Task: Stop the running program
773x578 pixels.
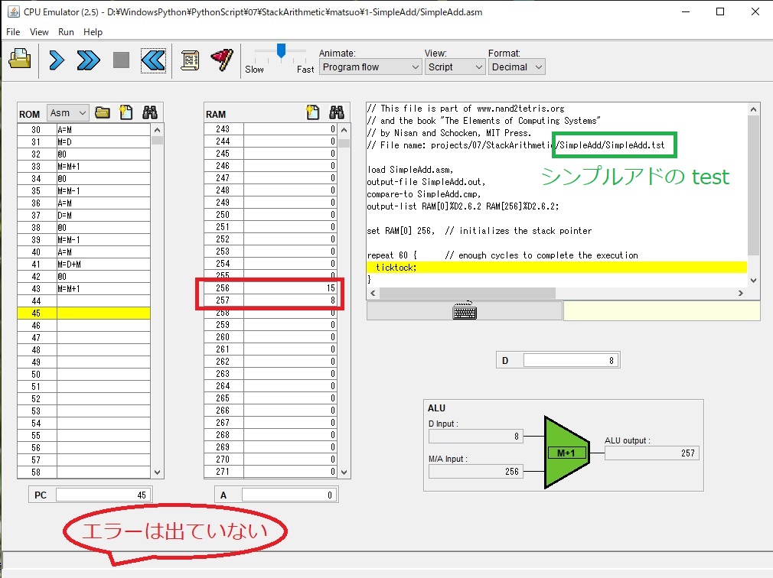Action: tap(120, 60)
